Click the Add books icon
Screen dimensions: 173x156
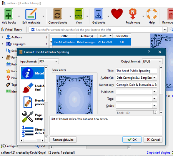coord(8,14)
